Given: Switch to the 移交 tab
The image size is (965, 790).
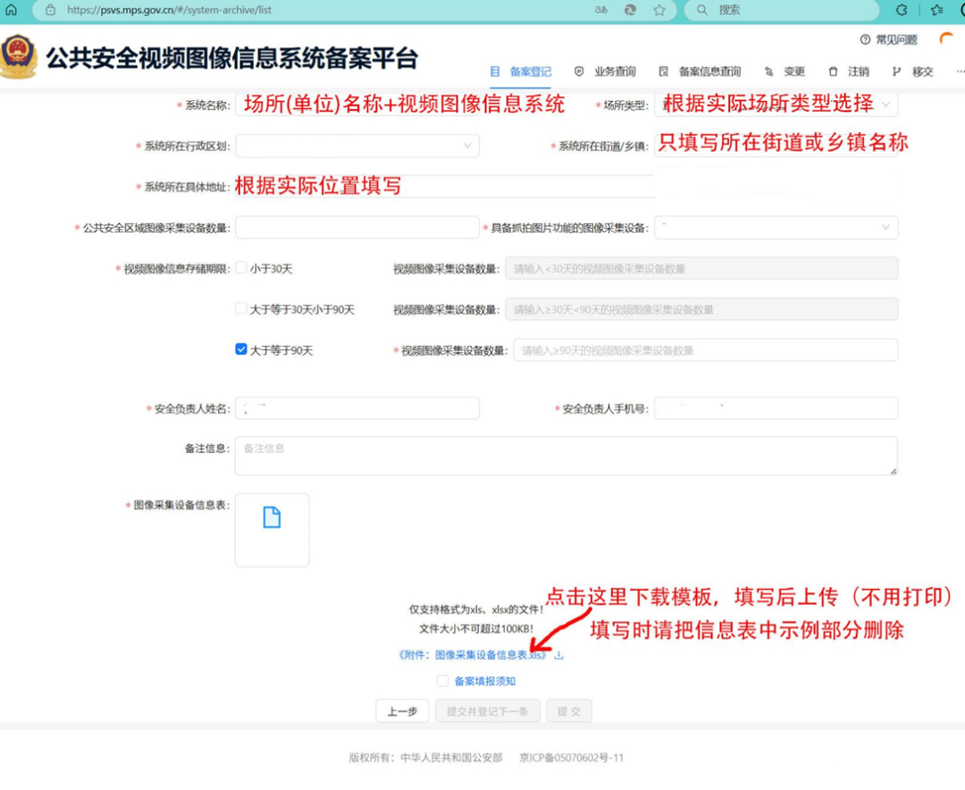Looking at the screenshot, I should pos(912,71).
